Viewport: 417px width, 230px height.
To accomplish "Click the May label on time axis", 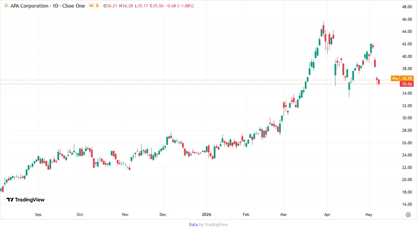I will coord(369,214).
